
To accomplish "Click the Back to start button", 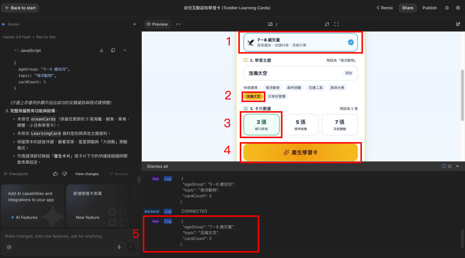I will tap(20, 8).
